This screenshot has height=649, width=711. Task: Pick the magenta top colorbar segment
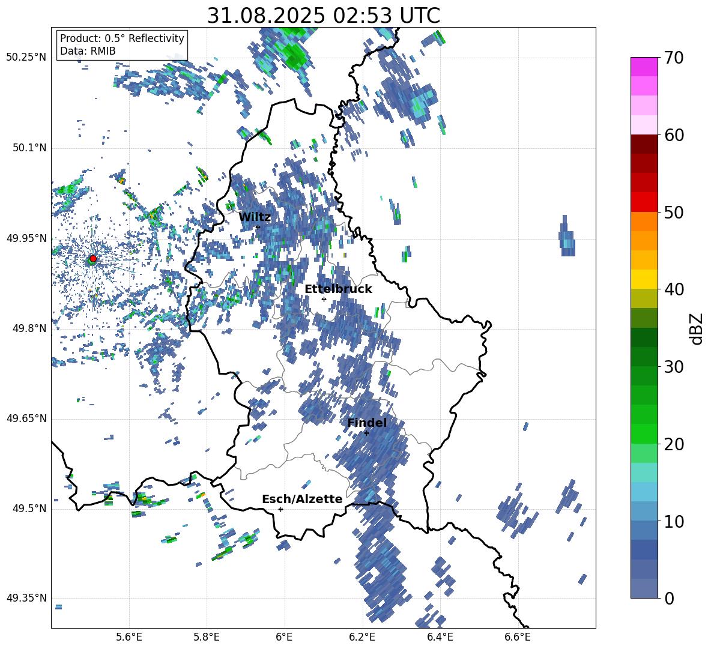(644, 67)
